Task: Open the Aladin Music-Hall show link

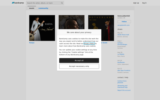Action: pyautogui.click(x=123, y=35)
